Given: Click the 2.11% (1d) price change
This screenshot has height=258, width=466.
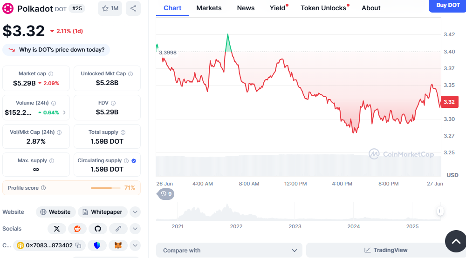Looking at the screenshot, I should click(67, 31).
